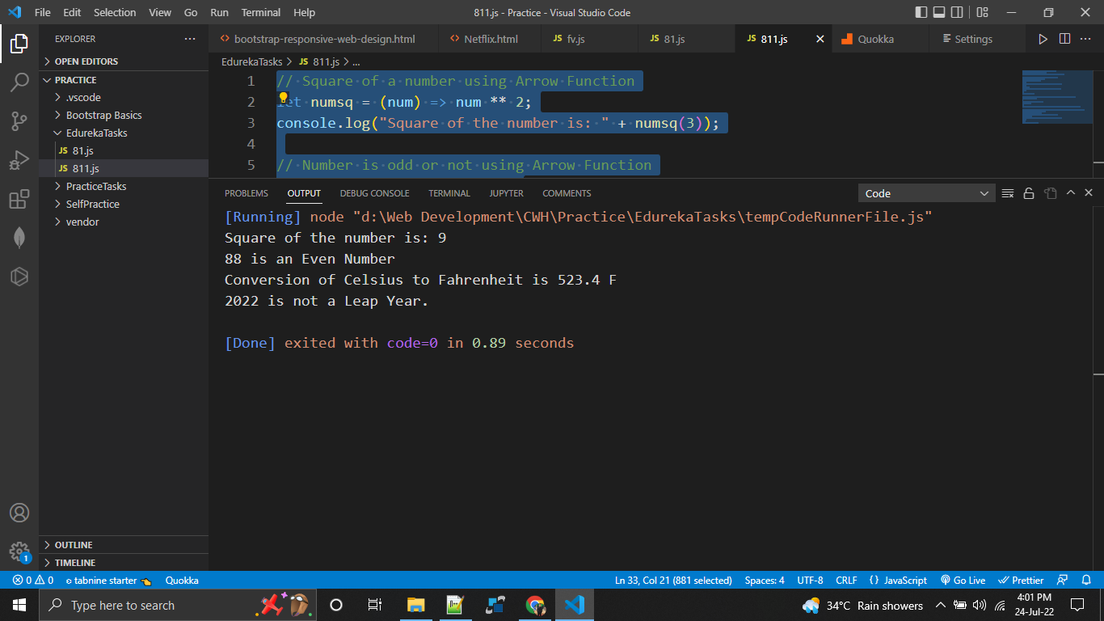Image resolution: width=1104 pixels, height=621 pixels.
Task: Toggle split editor layout
Action: [1064, 38]
